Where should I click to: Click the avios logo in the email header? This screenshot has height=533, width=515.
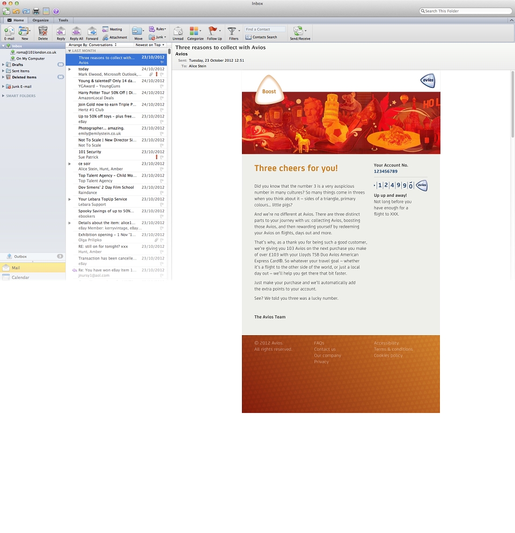(428, 80)
